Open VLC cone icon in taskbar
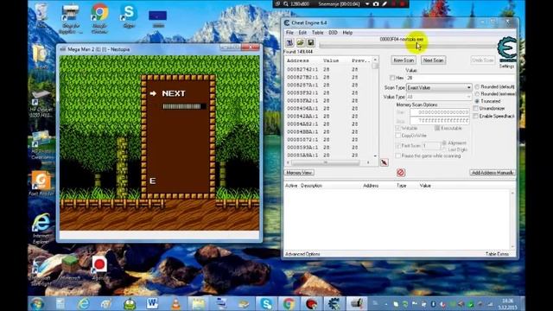 click(x=175, y=303)
